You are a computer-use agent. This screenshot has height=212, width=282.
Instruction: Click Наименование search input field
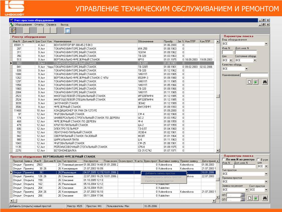tap(254, 75)
